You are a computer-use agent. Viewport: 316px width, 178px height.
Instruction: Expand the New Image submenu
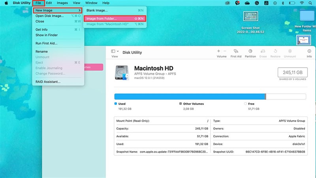click(x=58, y=10)
